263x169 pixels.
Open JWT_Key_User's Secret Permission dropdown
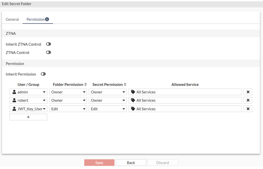[108, 109]
